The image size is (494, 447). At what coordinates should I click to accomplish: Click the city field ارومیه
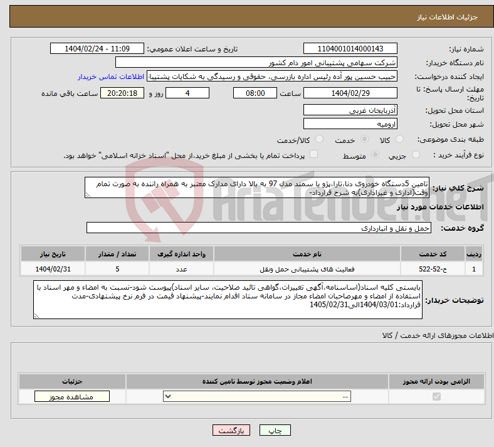(350, 124)
